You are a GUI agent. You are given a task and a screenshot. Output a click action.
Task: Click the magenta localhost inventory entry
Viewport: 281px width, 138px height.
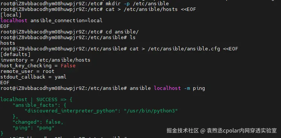coord(14,20)
